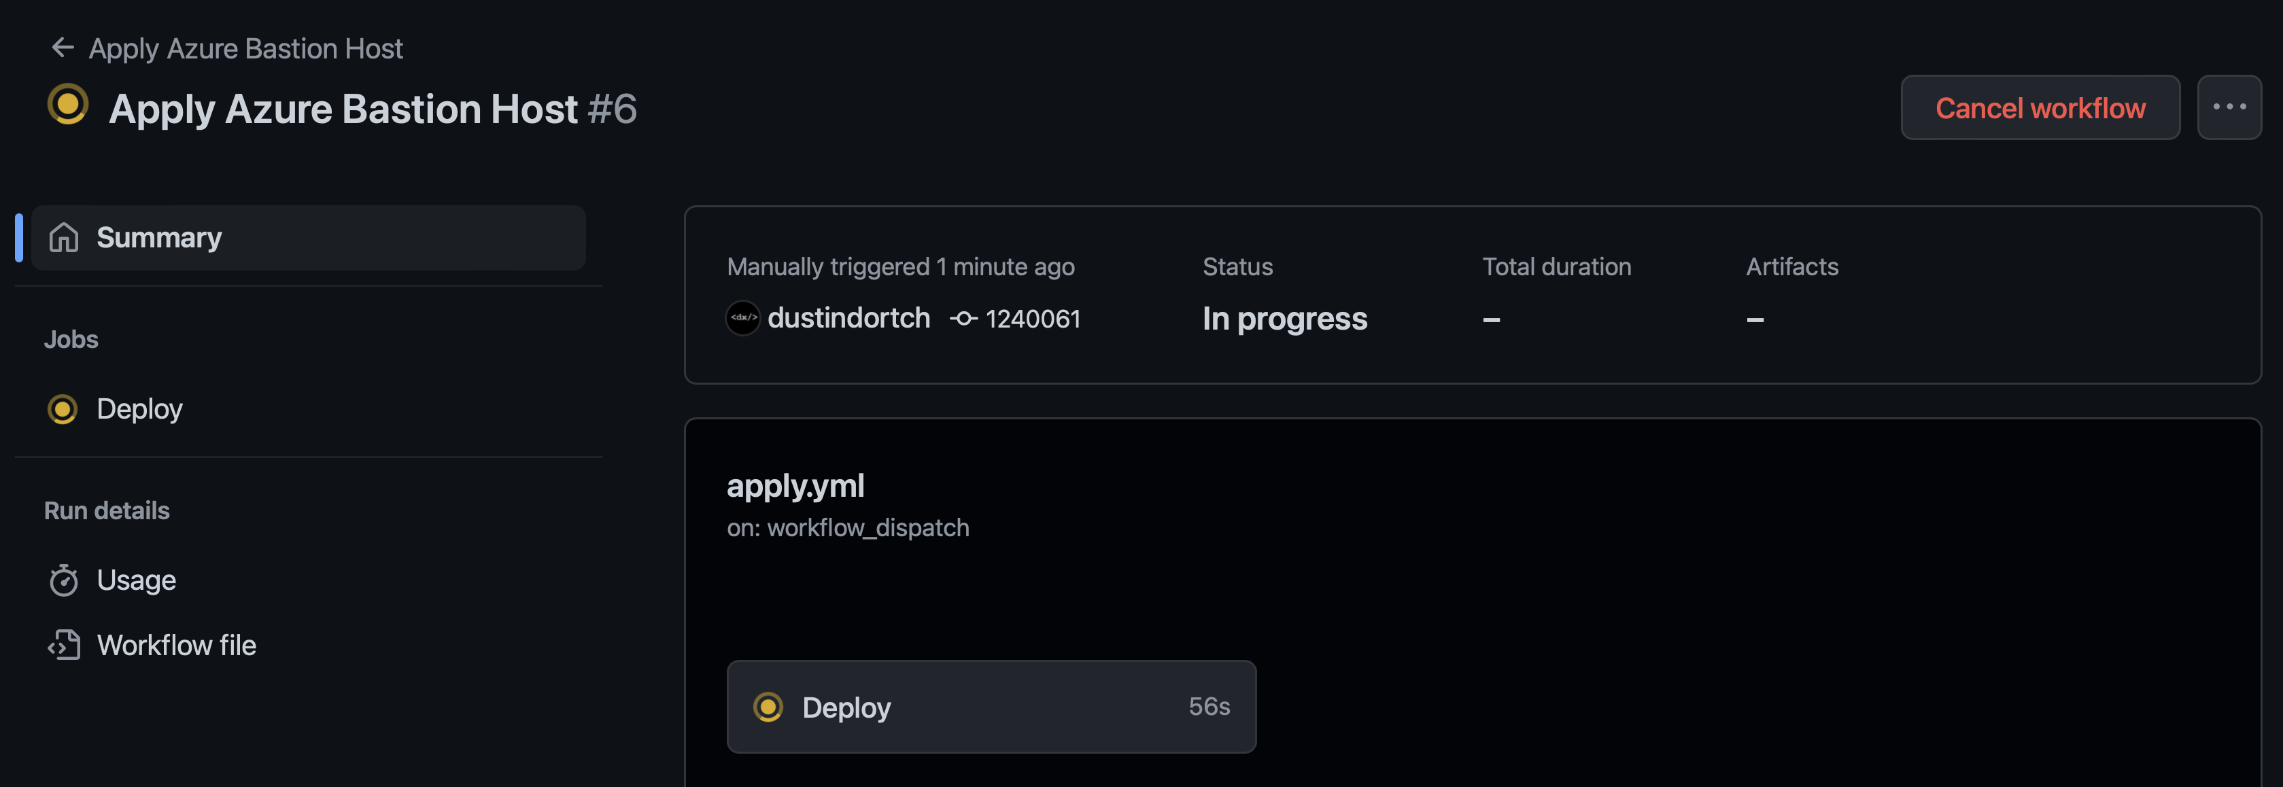The width and height of the screenshot is (2283, 787).
Task: Click the Deploy job status icon in sidebar
Action: tap(62, 409)
